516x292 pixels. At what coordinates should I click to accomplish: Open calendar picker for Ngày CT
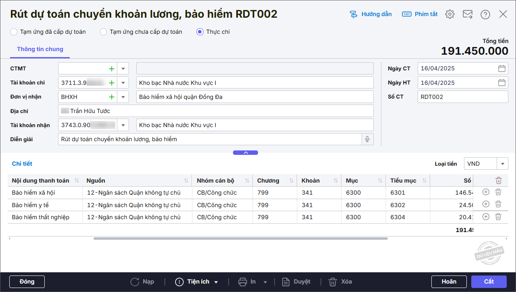501,68
